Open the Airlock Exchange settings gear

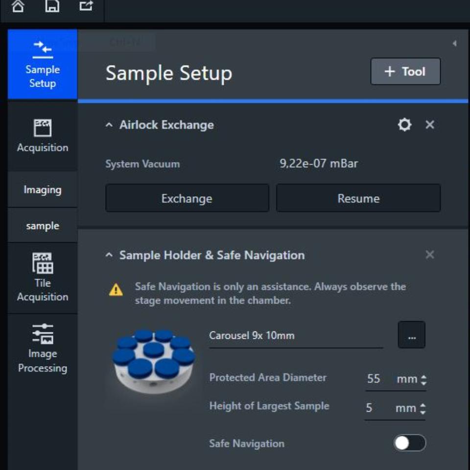point(404,125)
